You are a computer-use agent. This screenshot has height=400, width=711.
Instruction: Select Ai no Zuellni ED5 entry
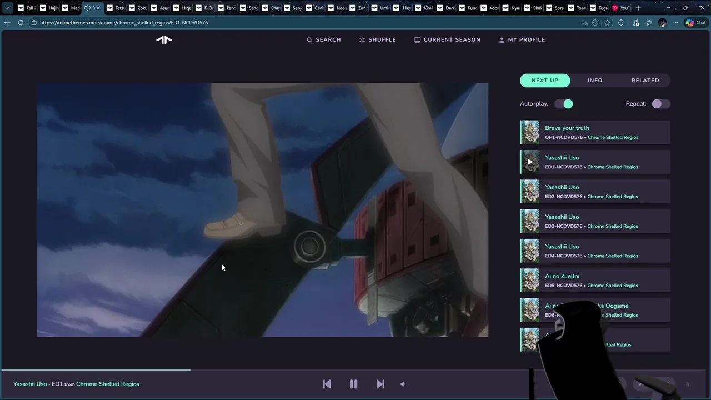(x=595, y=281)
